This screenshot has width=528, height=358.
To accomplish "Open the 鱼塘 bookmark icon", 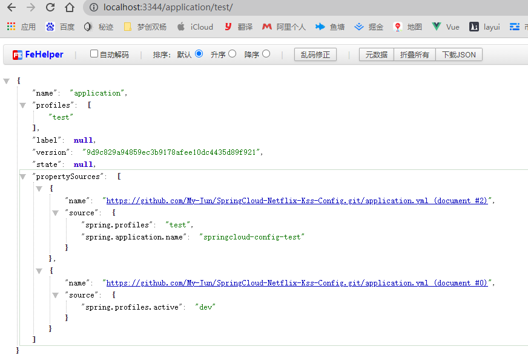I will [320, 27].
